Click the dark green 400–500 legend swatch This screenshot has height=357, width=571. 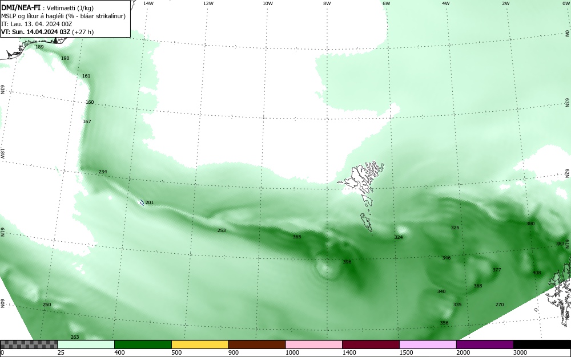143,344
